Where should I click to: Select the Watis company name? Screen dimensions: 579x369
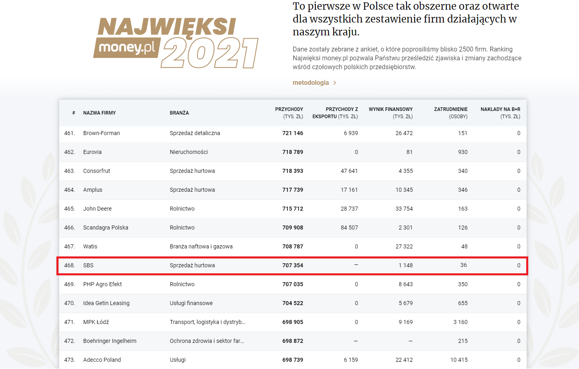click(90, 246)
